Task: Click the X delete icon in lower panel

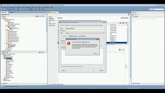Action: tap(124, 50)
